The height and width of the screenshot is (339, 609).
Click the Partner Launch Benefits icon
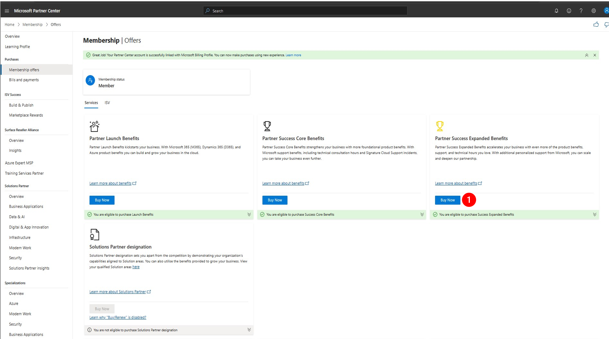point(95,126)
